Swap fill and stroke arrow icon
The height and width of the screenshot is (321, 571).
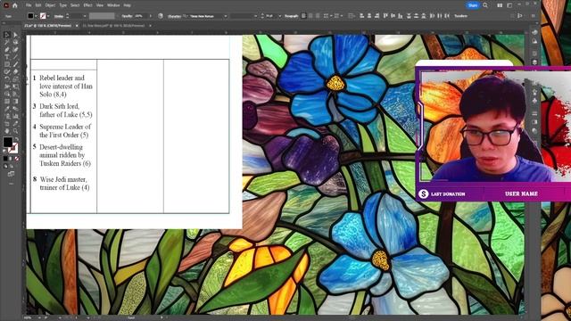coord(16,139)
